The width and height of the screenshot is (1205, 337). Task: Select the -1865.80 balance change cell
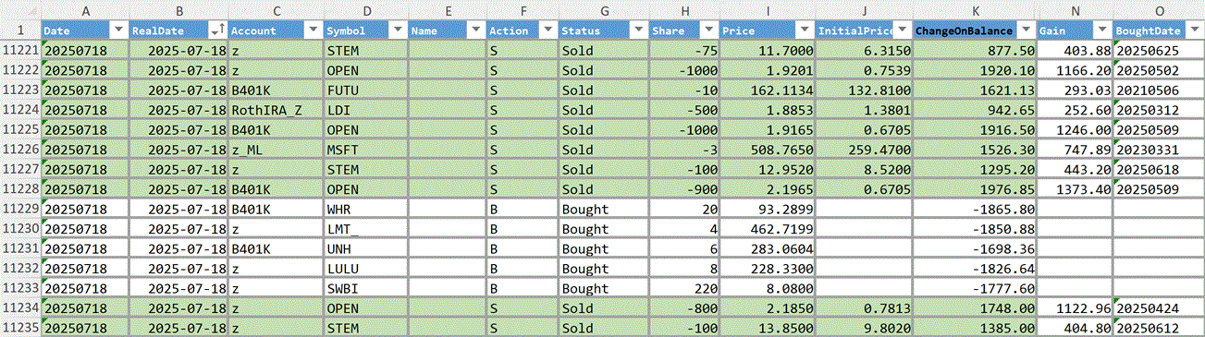[974, 210]
